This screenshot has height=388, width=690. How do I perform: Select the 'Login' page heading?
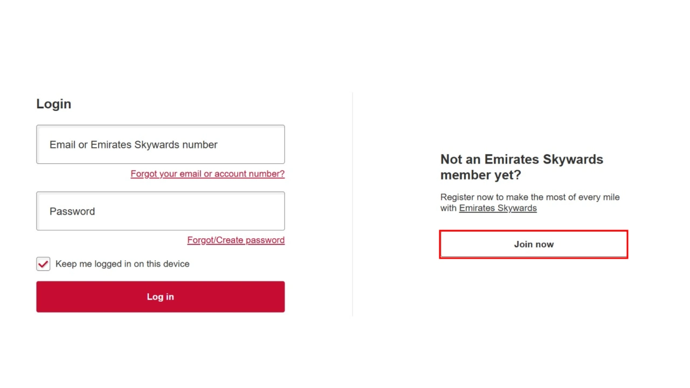coord(53,104)
